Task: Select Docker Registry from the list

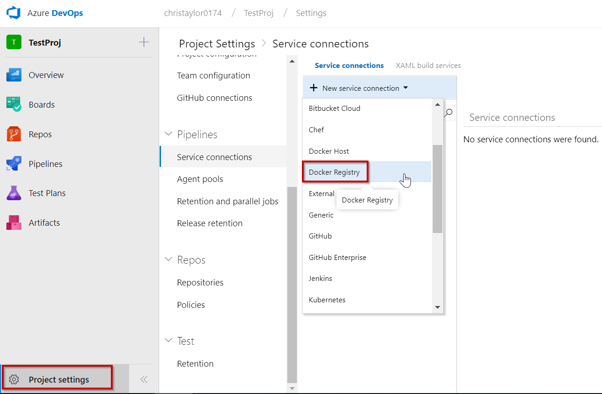Action: [334, 172]
